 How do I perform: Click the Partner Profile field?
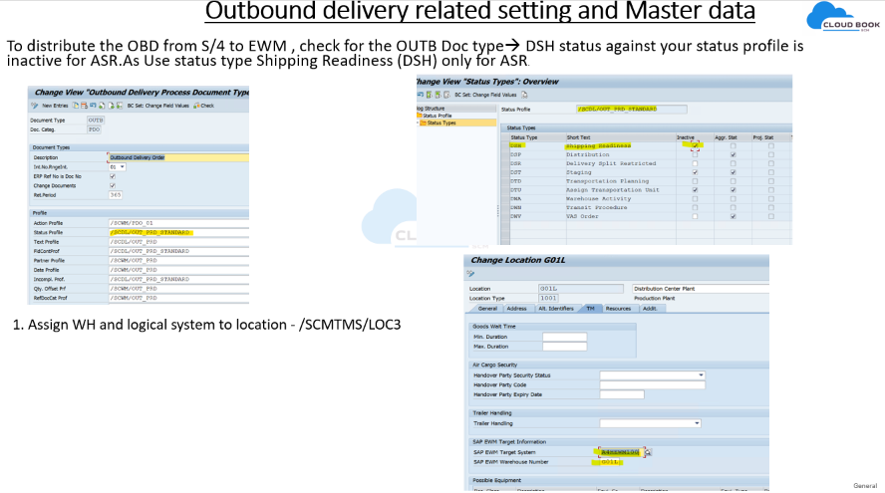pos(178,261)
